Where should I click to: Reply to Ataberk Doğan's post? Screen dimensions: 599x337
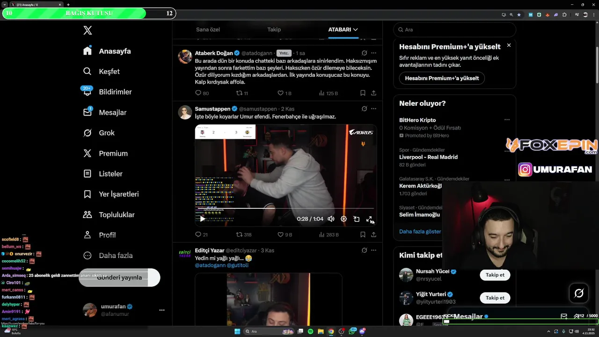202,93
